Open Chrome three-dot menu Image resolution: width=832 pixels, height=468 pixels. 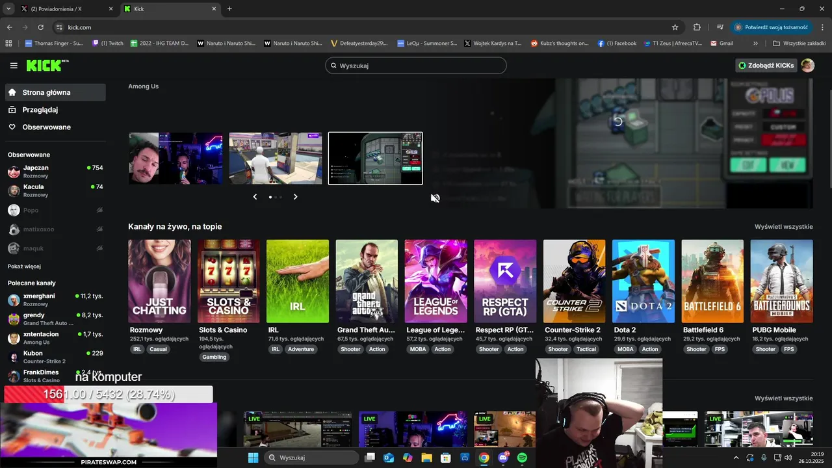pyautogui.click(x=821, y=27)
